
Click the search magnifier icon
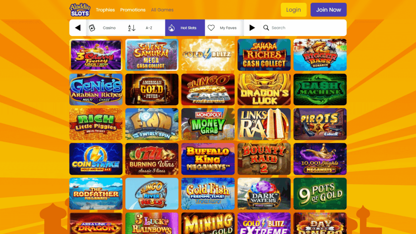click(x=266, y=28)
